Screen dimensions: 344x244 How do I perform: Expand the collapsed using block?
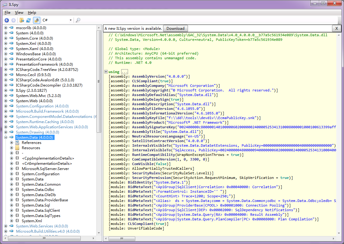coord(106,72)
